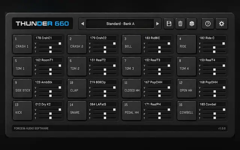Click the OPEN HH tune (T) slider
This screenshot has height=150, width=240.
pyautogui.click(x=214, y=96)
